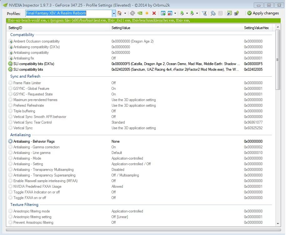Click red X delete profile icon
The height and width of the screenshot is (235, 286).
(x=154, y=13)
